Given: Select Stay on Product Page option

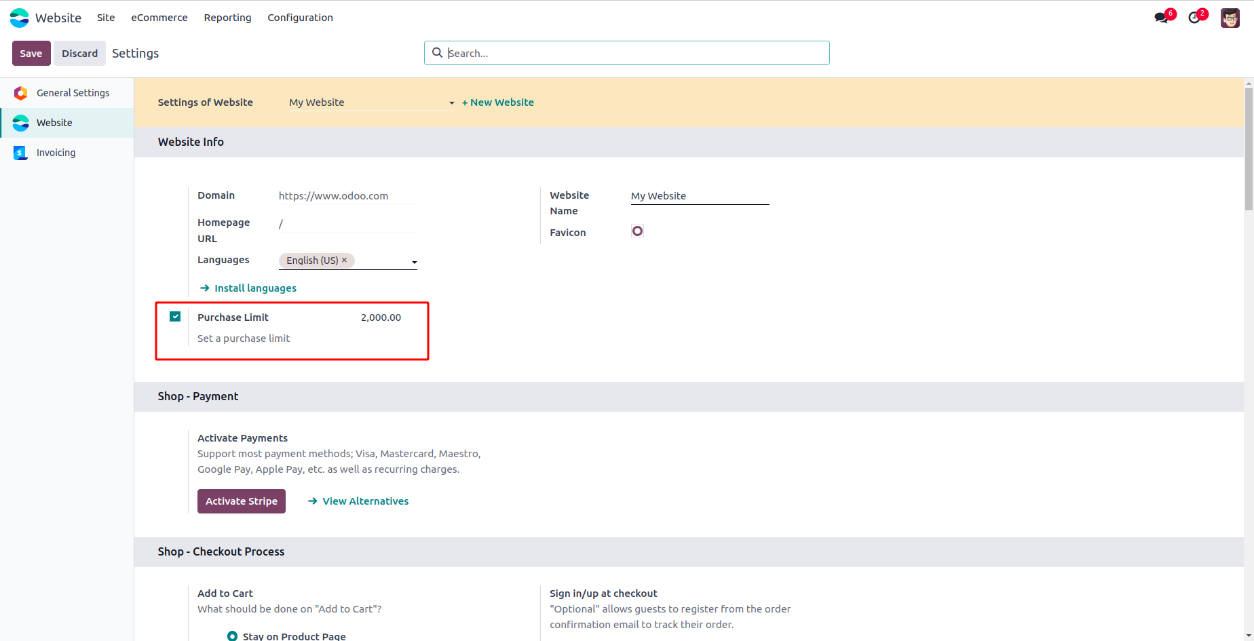Looking at the screenshot, I should pyautogui.click(x=233, y=636).
